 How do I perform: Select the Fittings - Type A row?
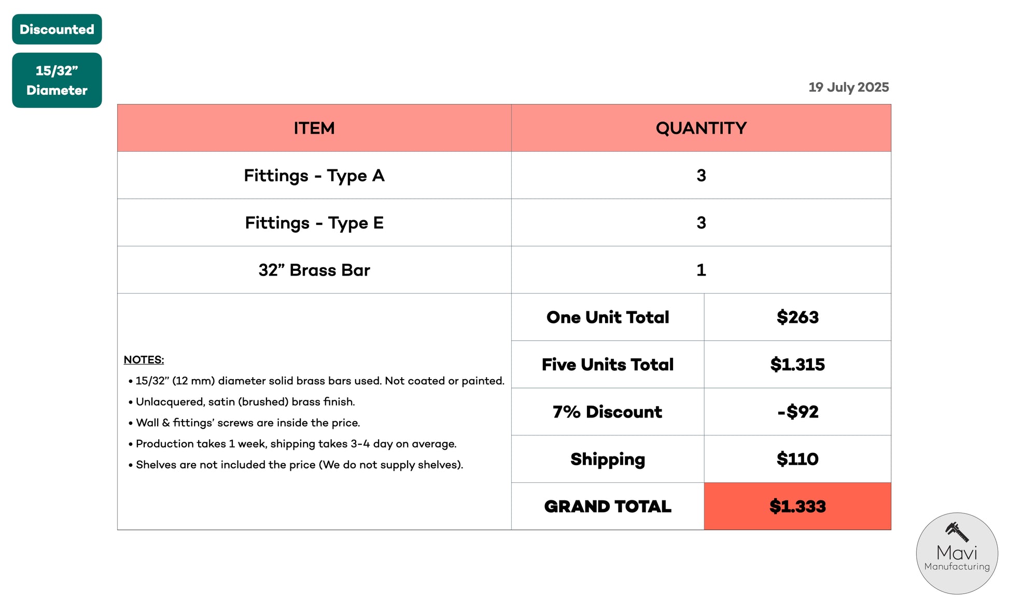coord(504,175)
